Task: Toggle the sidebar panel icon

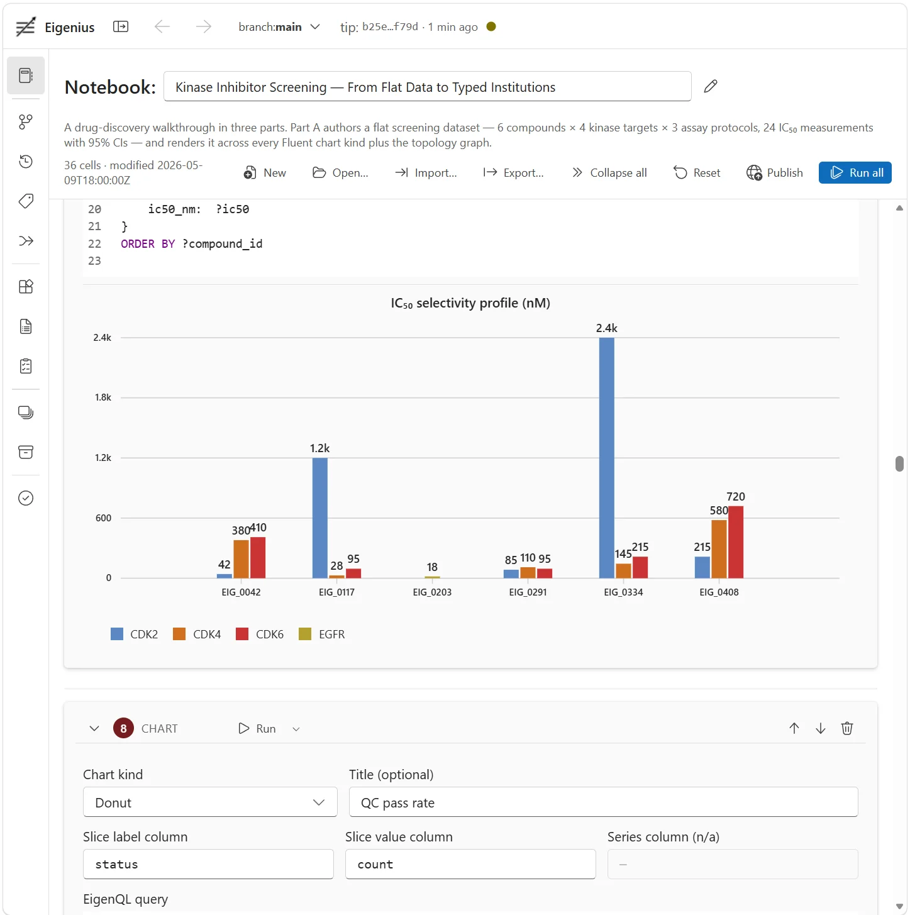Action: [121, 26]
